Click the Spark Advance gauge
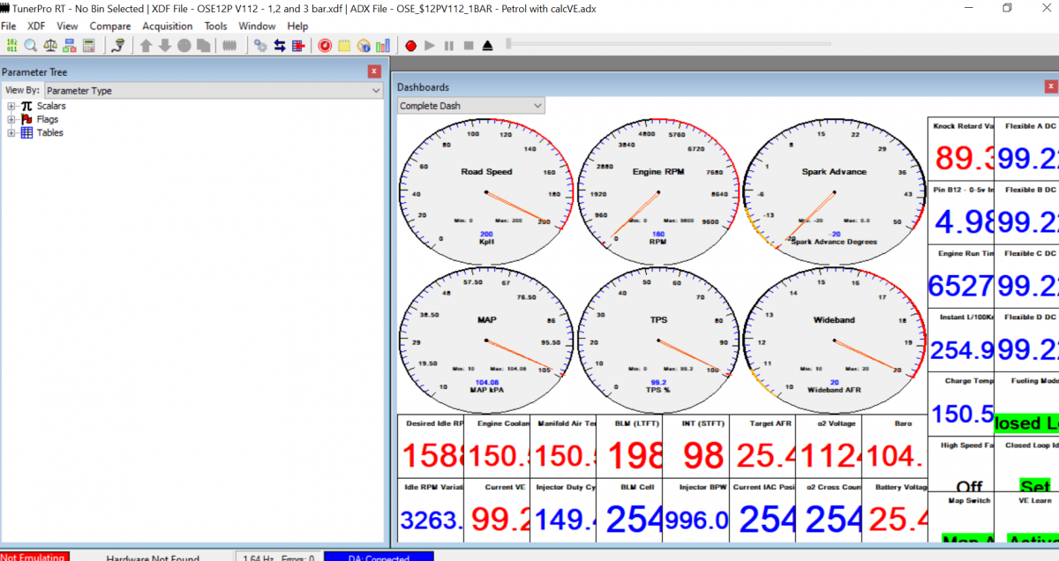 coord(834,191)
